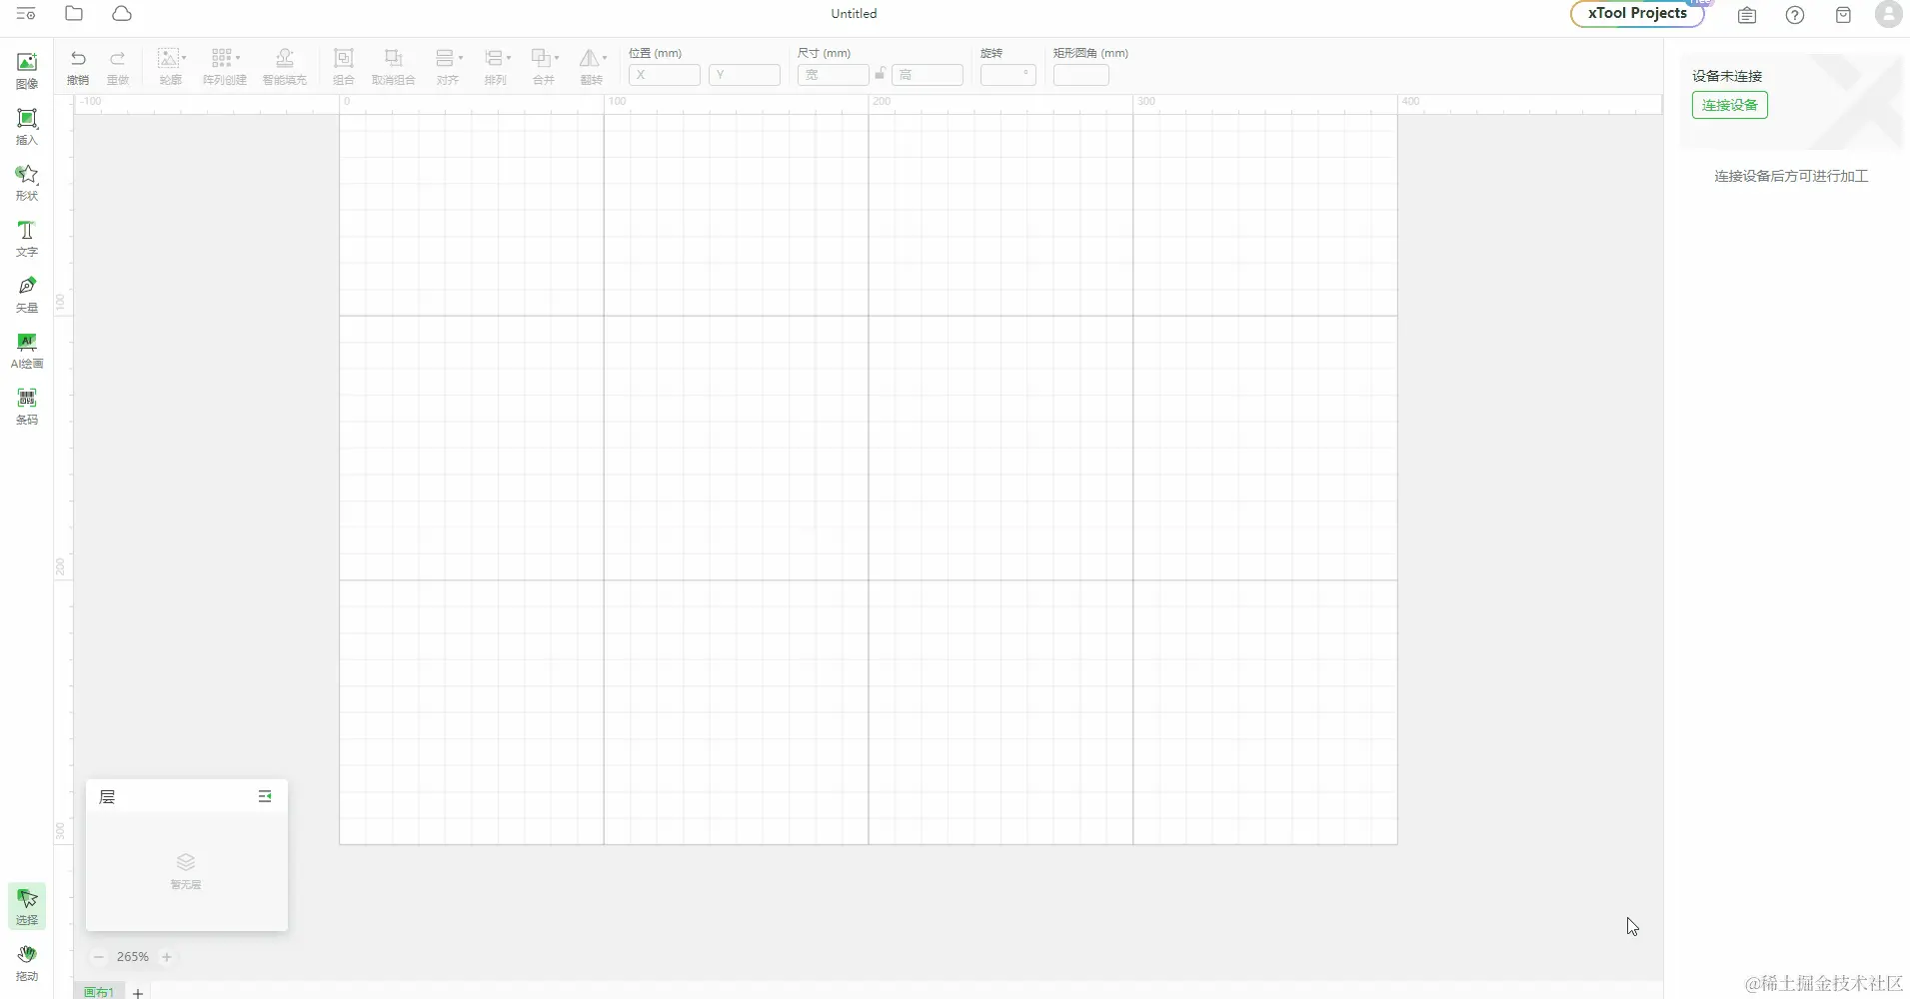Open the help question mark icon
Viewport: 1910px width, 999px height.
click(1795, 15)
